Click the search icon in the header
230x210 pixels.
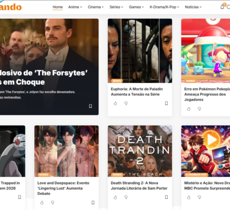(228, 7)
